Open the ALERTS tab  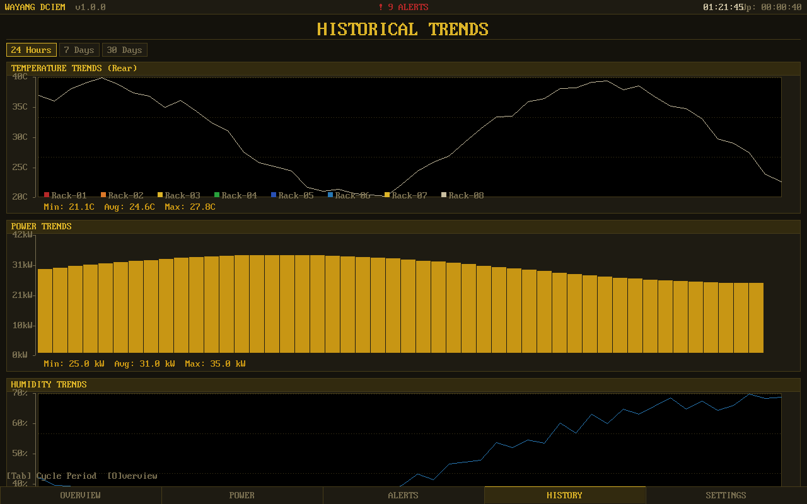click(403, 495)
